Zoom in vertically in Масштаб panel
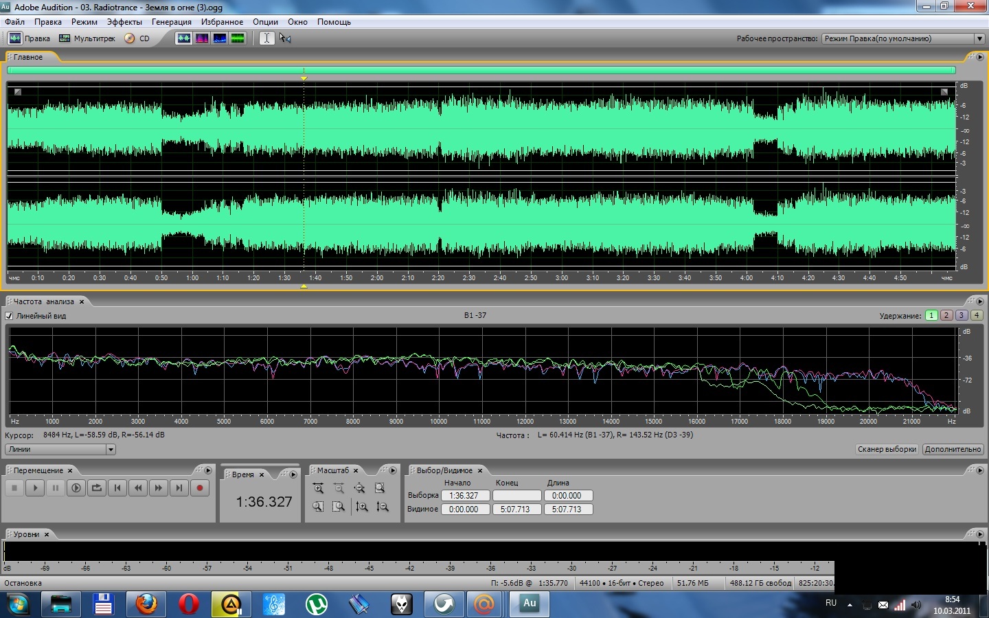989x618 pixels. [x=362, y=507]
